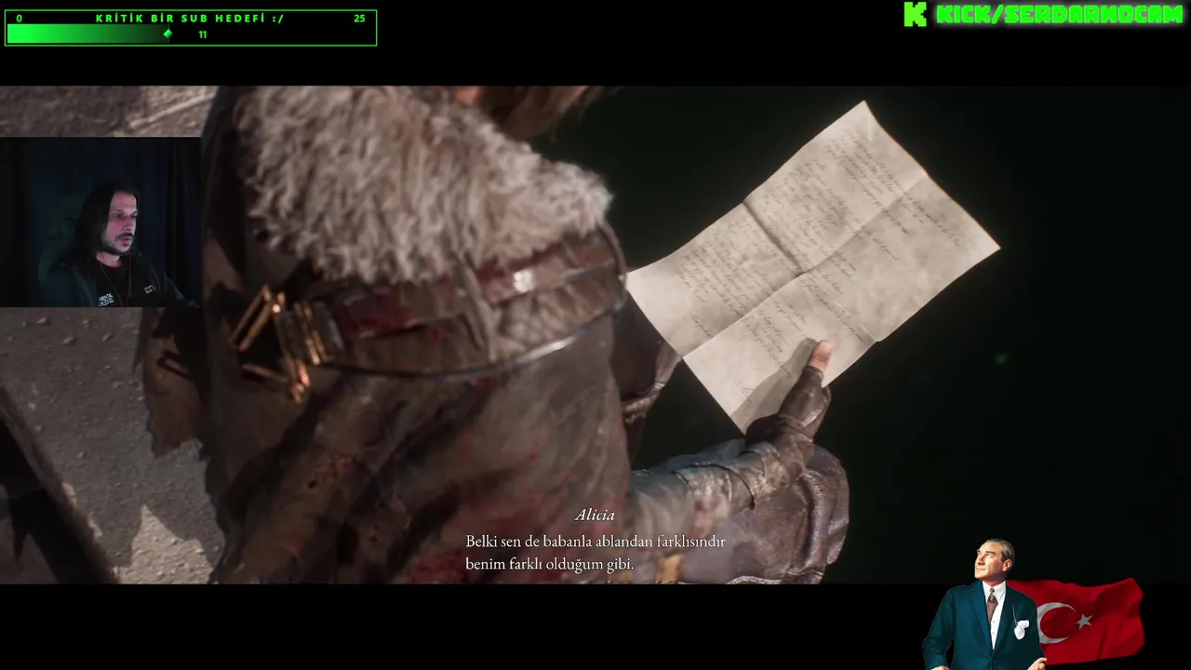Click the 'KRİTİK BİR SUB HEDEFİ :/' title
Image resolution: width=1191 pixels, height=670 pixels.
[x=190, y=18]
